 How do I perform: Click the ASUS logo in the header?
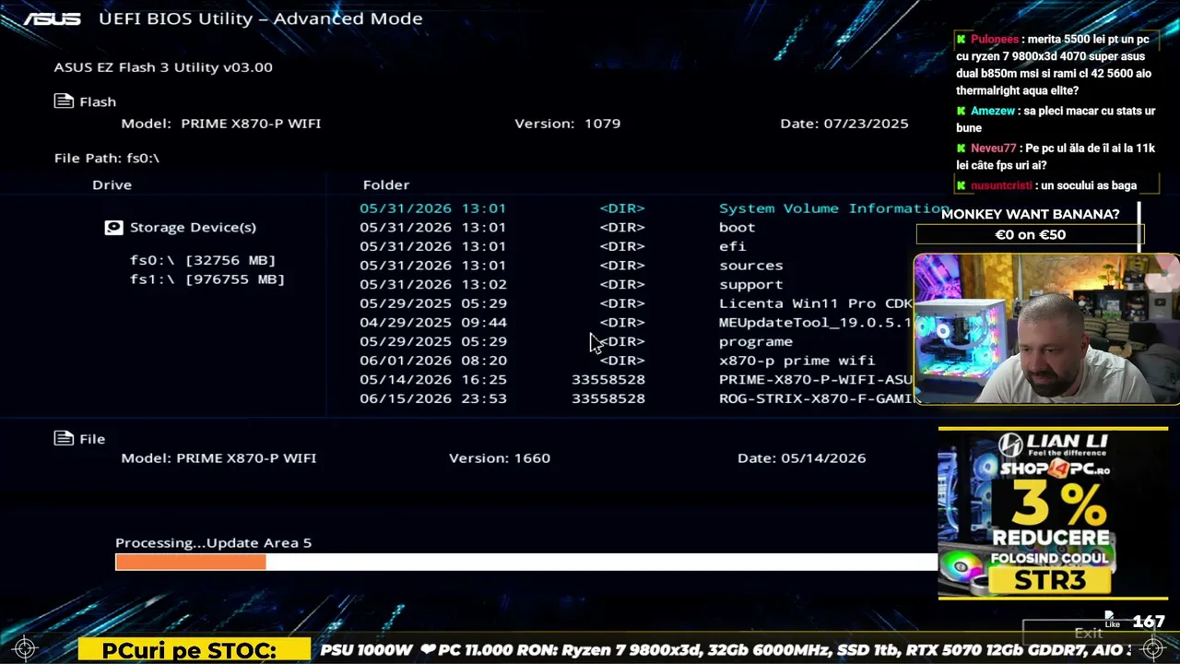[52, 18]
